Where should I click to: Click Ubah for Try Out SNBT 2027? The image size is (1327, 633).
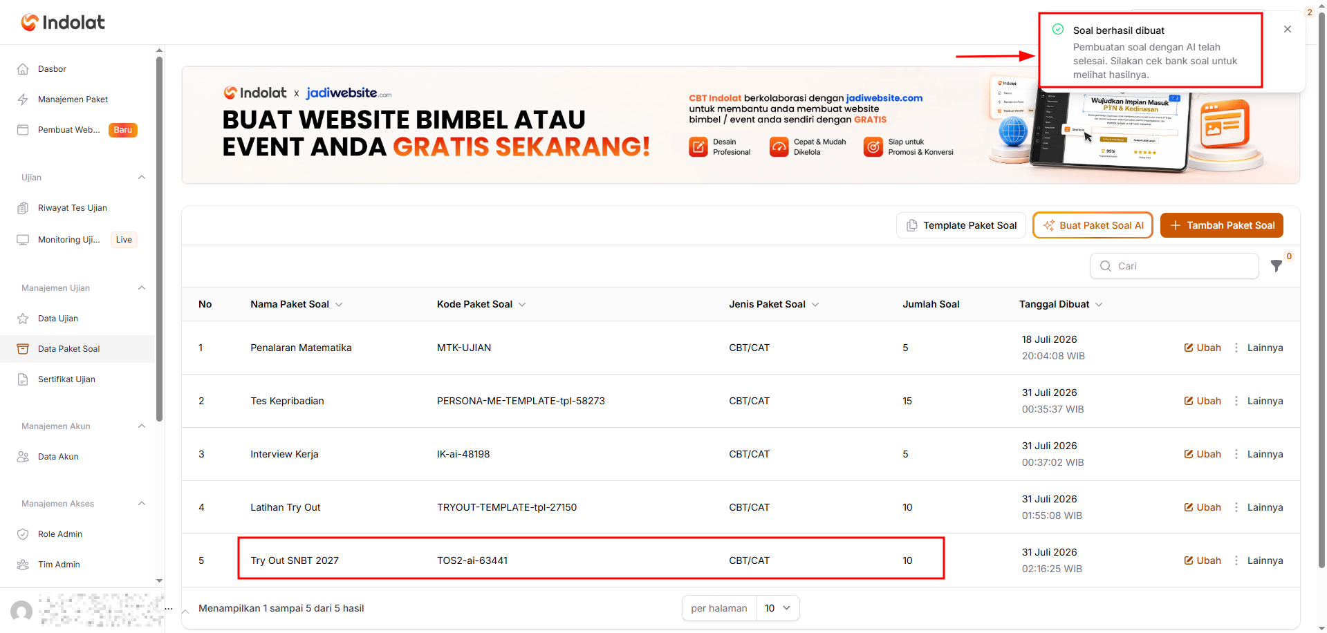click(1203, 560)
